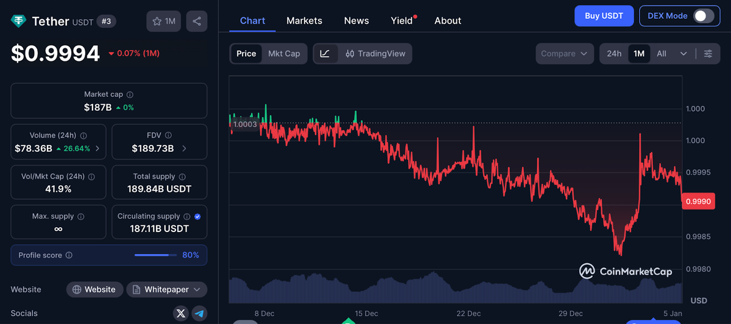Image resolution: width=731 pixels, height=324 pixels.
Task: Click the $187B market cap value
Action: coord(97,107)
